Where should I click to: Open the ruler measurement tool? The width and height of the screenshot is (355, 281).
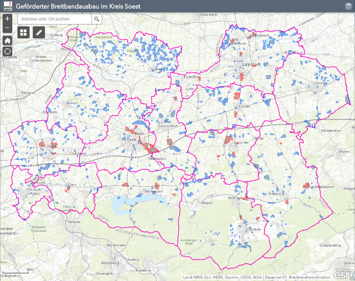click(39, 32)
